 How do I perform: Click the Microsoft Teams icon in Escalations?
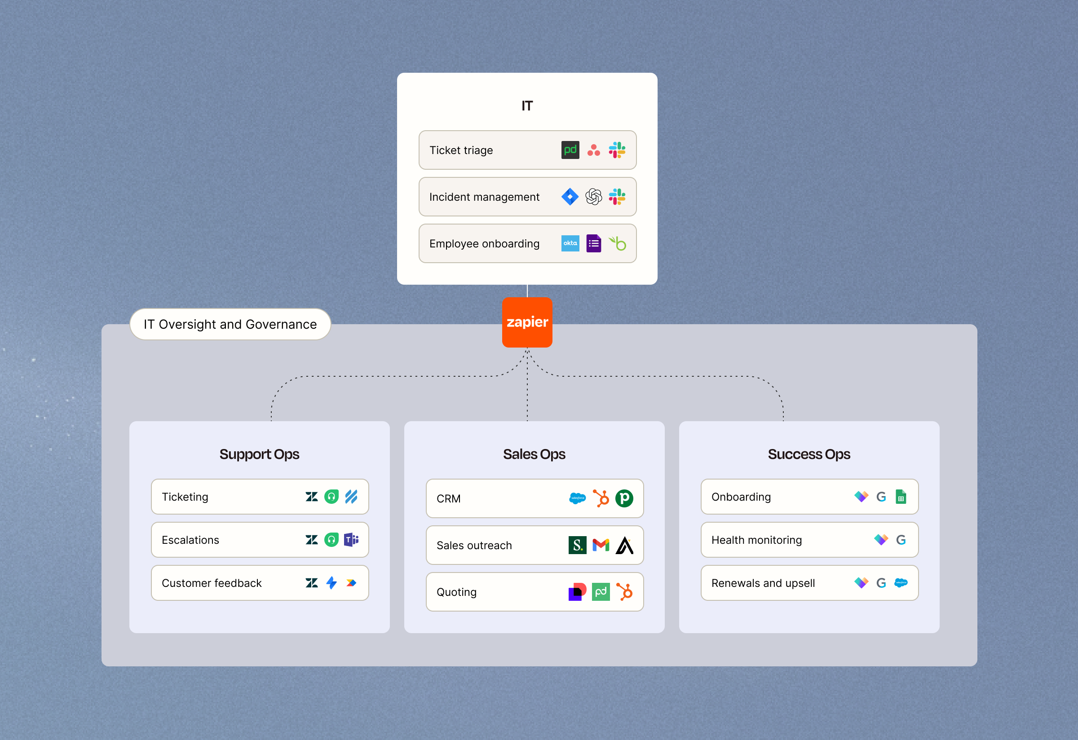(351, 540)
